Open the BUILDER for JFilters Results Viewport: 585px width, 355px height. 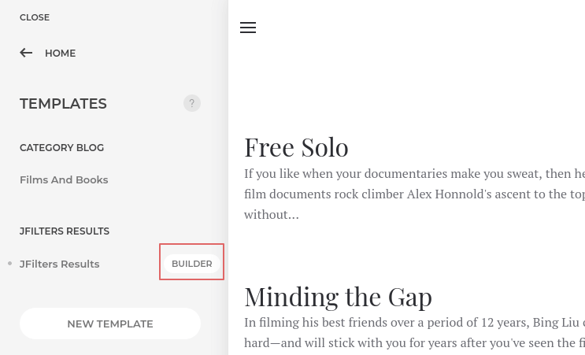tap(192, 264)
